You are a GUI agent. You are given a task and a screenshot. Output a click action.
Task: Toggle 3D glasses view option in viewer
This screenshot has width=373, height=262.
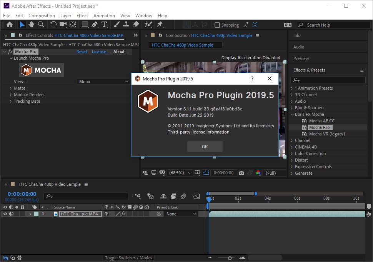(x=162, y=173)
